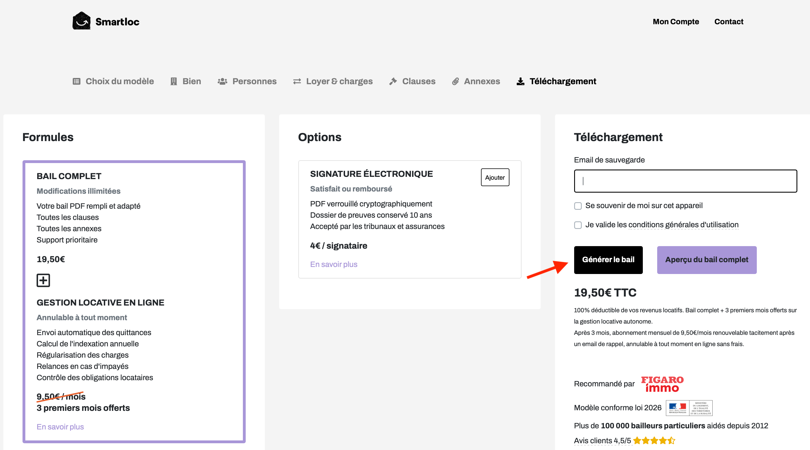Click the Choix du modèle list icon
The image size is (810, 450).
[76, 81]
